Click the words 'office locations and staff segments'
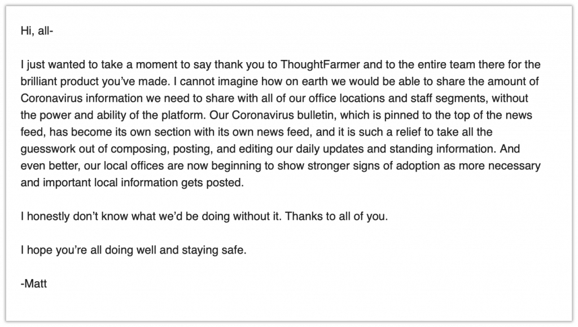 [397, 98]
